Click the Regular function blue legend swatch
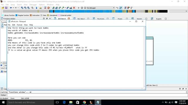 tap(16, 15)
